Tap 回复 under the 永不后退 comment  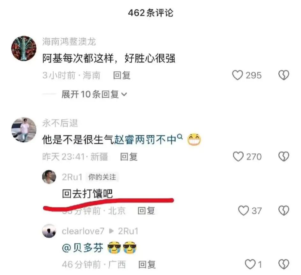pos(129,157)
